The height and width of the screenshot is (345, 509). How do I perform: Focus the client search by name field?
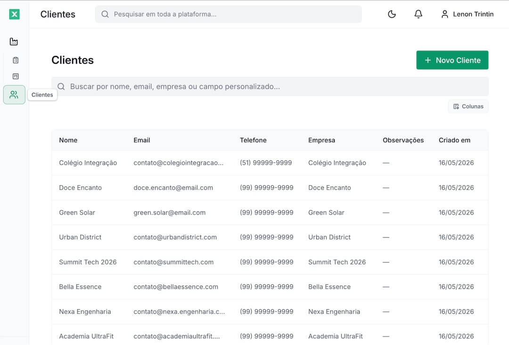tap(270, 87)
